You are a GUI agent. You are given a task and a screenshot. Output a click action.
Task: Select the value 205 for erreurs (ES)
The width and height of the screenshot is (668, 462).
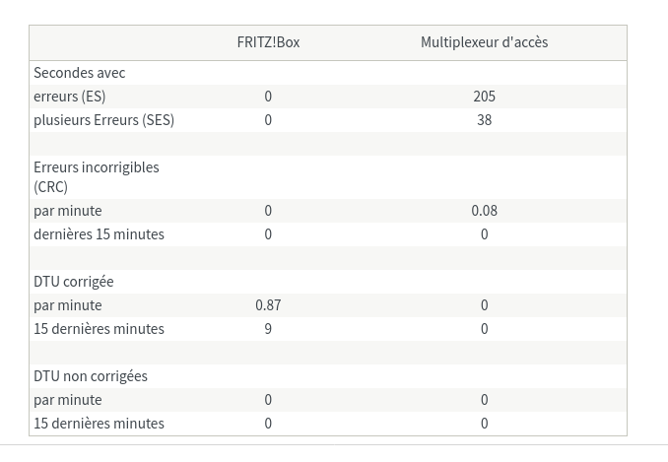point(485,97)
